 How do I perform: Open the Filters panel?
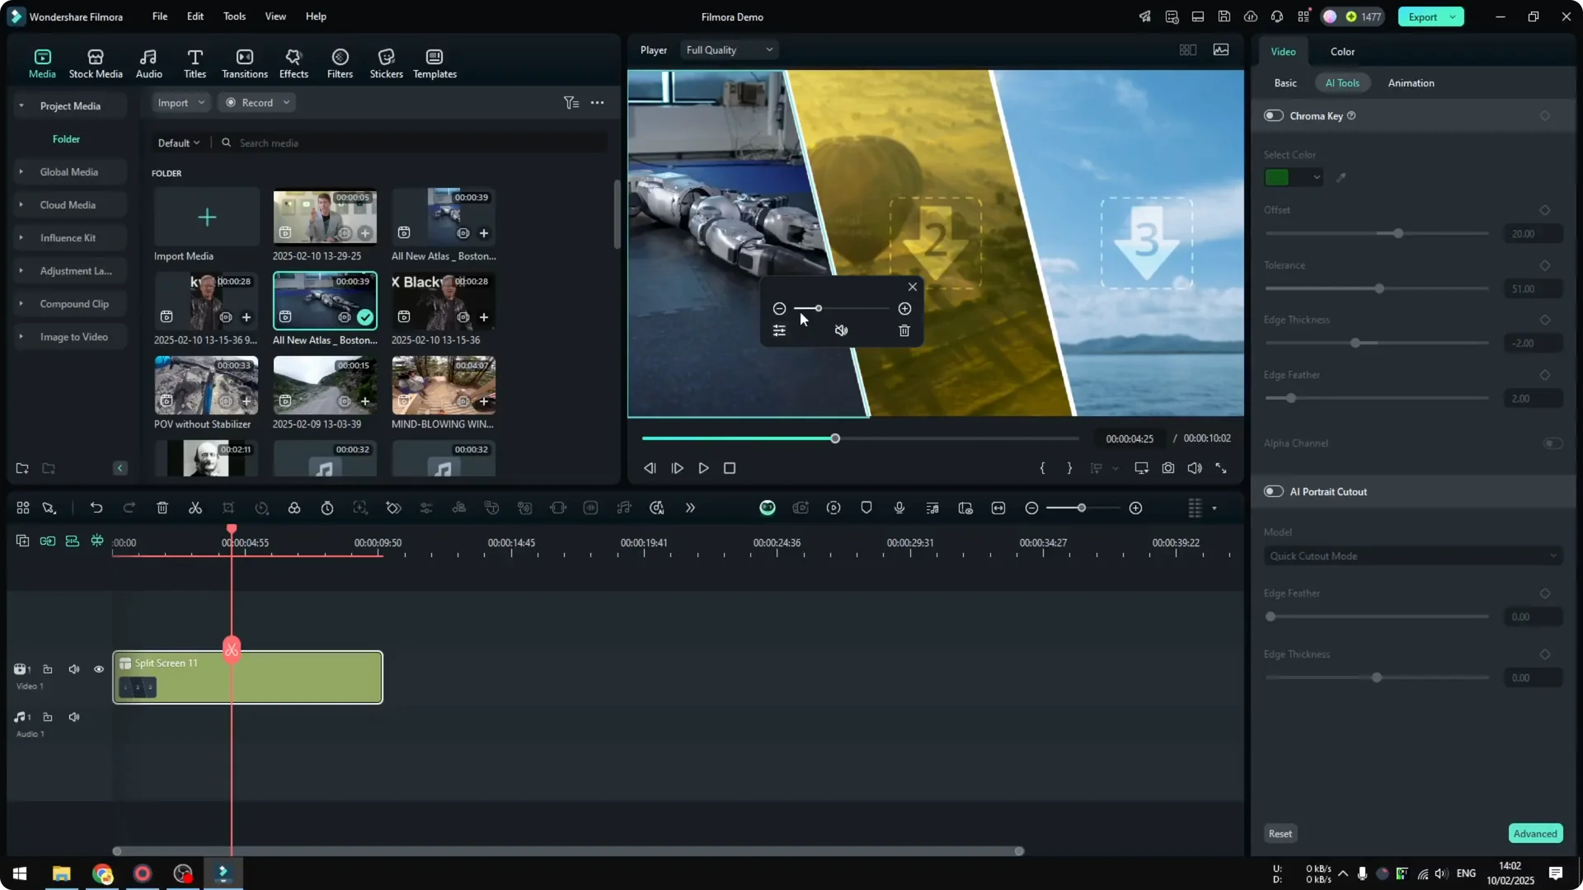pos(340,63)
